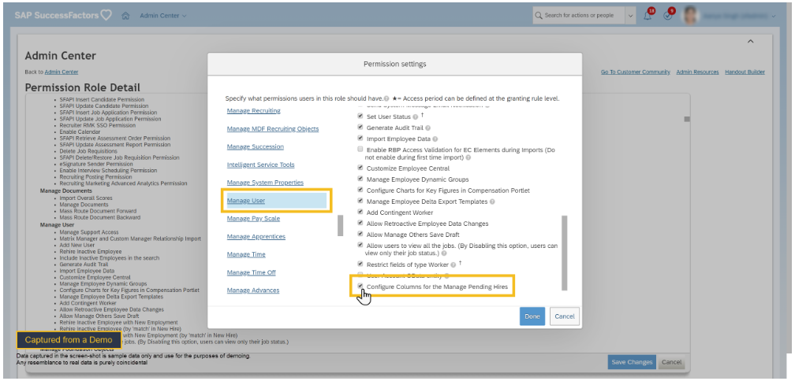
Task: Toggle Allow Manage Others Save Draft checkbox
Action: 360,235
